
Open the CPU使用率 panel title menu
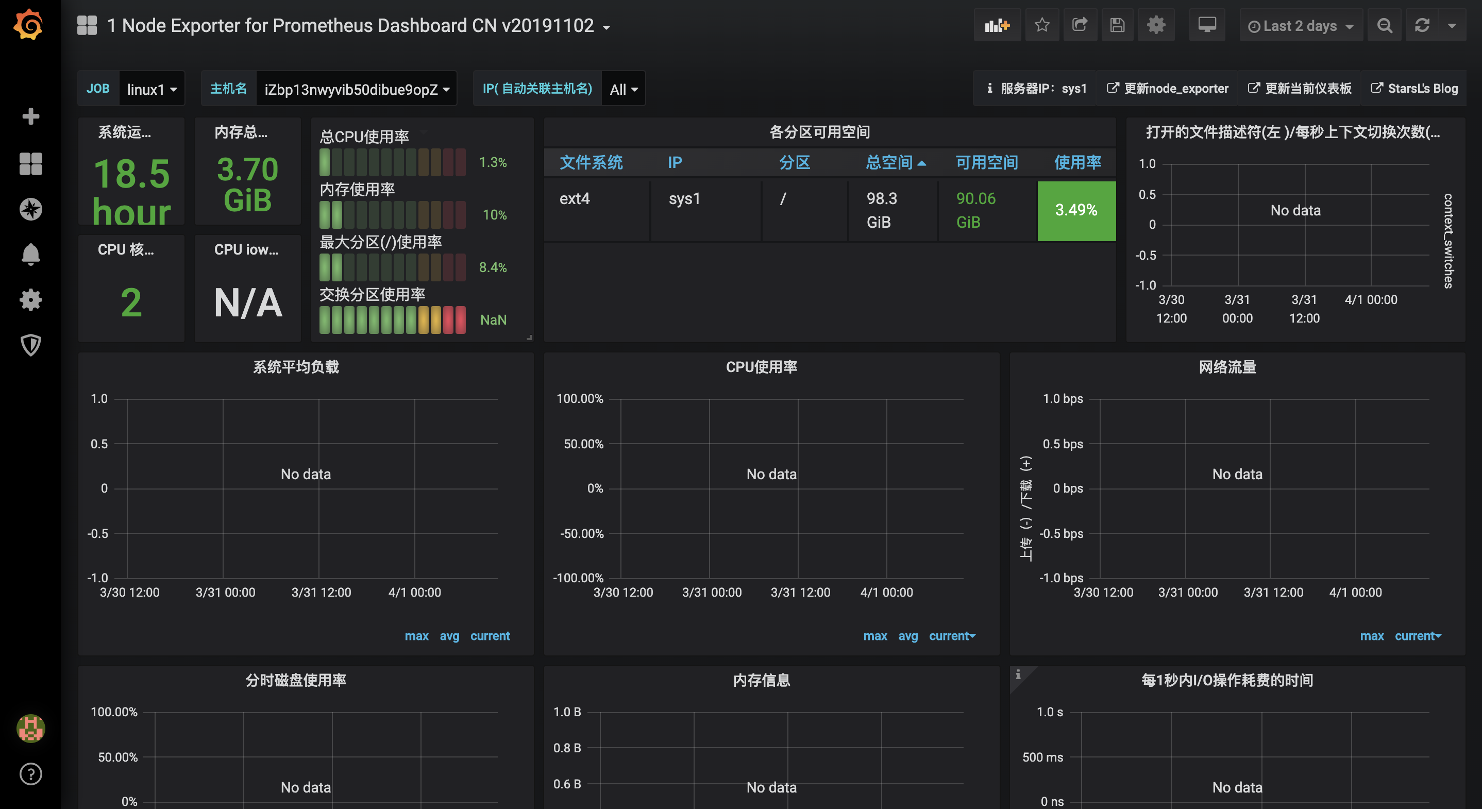pos(762,366)
